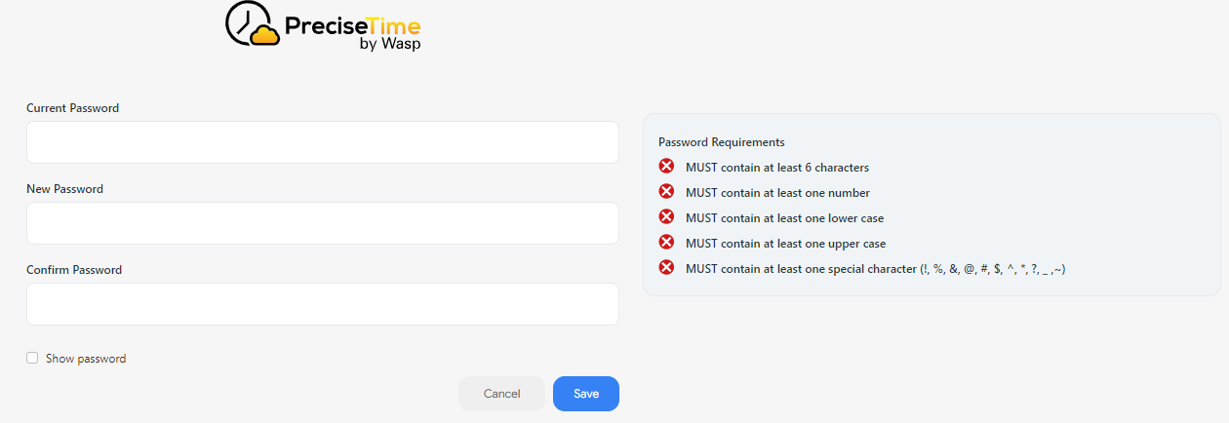Image resolution: width=1229 pixels, height=423 pixels.
Task: Focus the Current Password input field
Action: pos(322,142)
